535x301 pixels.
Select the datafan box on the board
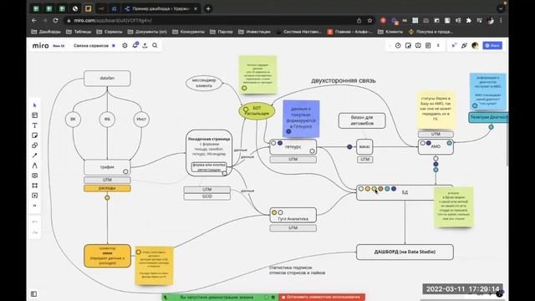(x=107, y=78)
